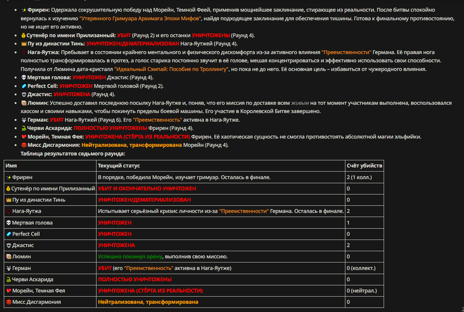Viewport: 464px width, 312px height.
Task: Click green worm emoji in Черви Аскарида bullet
Action: (x=23, y=128)
